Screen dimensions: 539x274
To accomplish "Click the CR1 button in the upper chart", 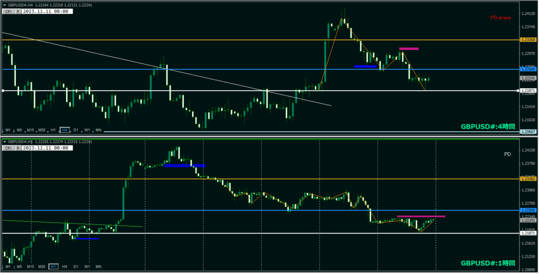I will pyautogui.click(x=8, y=12).
